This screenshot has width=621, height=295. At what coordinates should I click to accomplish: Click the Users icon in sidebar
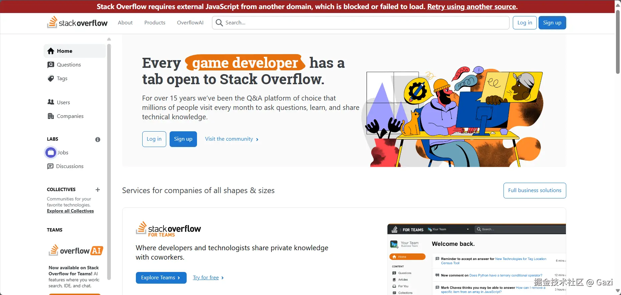click(51, 102)
